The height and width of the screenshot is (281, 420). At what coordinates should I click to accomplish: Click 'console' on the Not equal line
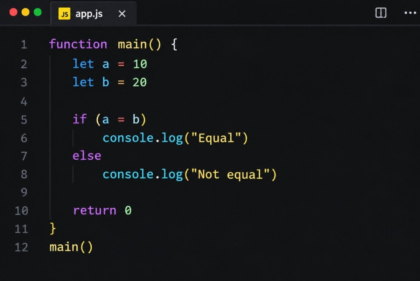tap(128, 174)
